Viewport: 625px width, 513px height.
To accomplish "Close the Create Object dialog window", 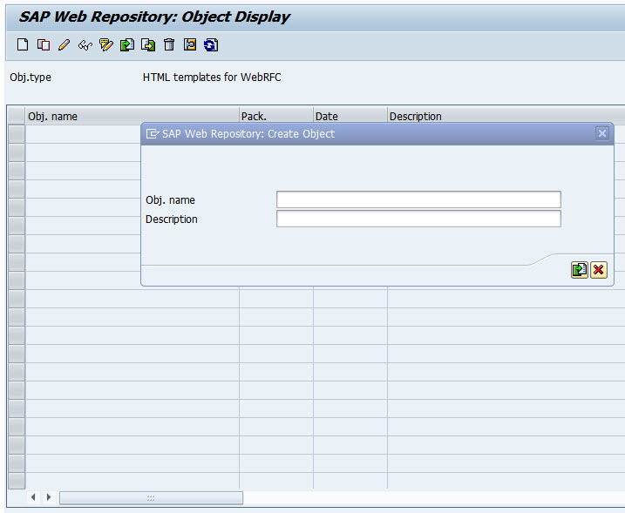I will point(601,133).
